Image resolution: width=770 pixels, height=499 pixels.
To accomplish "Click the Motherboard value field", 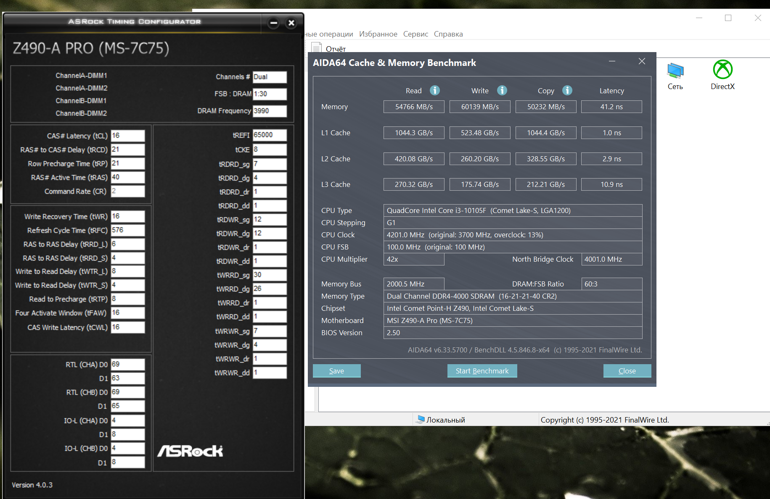I will tap(513, 320).
